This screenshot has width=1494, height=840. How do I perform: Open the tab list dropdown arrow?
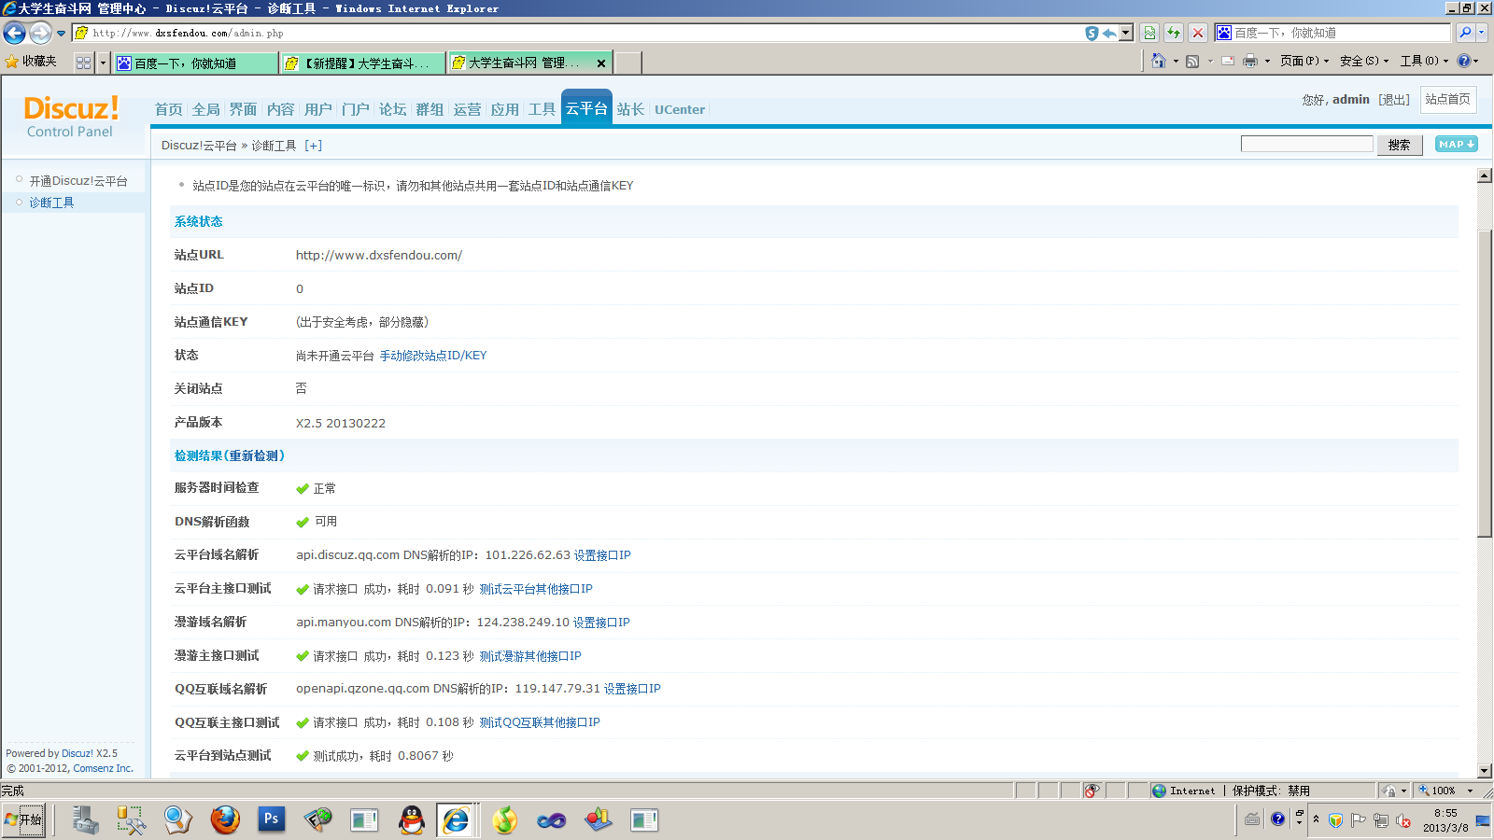coord(103,63)
